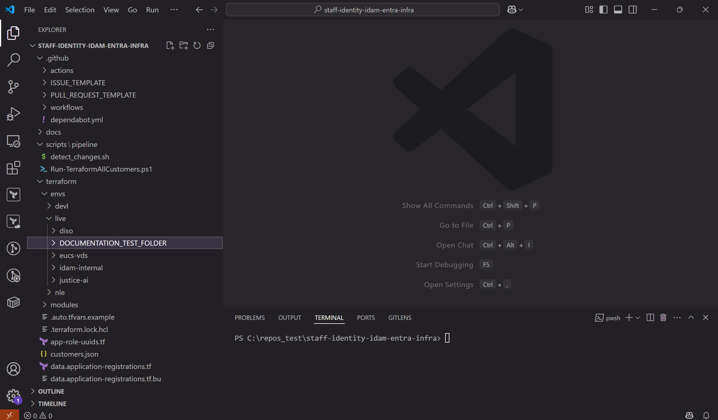Switch to the PROBLEMS tab
Viewport: 718px width, 420px height.
(250, 318)
